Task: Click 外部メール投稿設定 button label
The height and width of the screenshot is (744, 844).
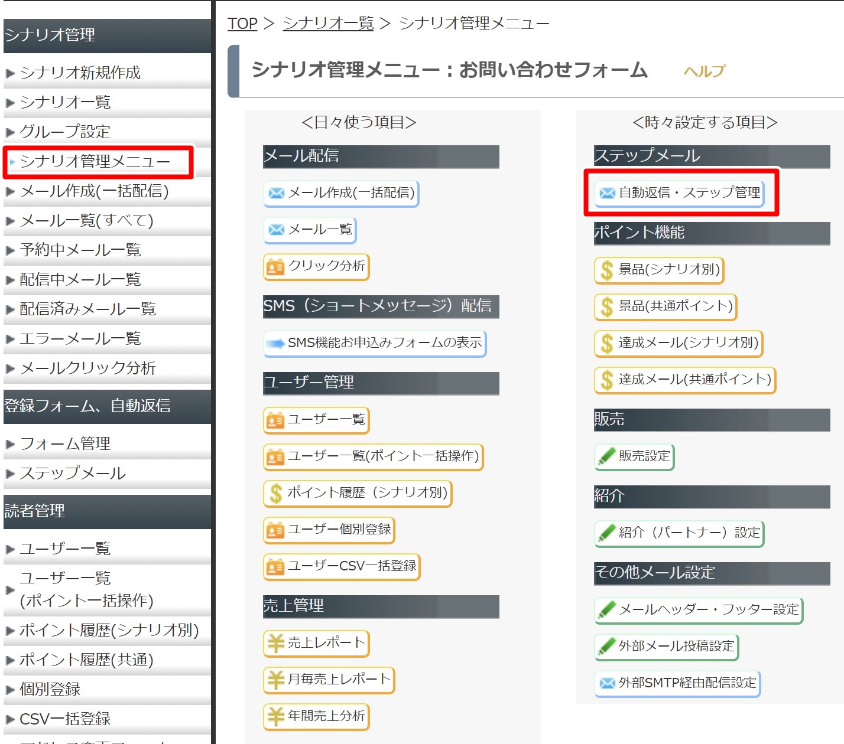Action: point(676,647)
